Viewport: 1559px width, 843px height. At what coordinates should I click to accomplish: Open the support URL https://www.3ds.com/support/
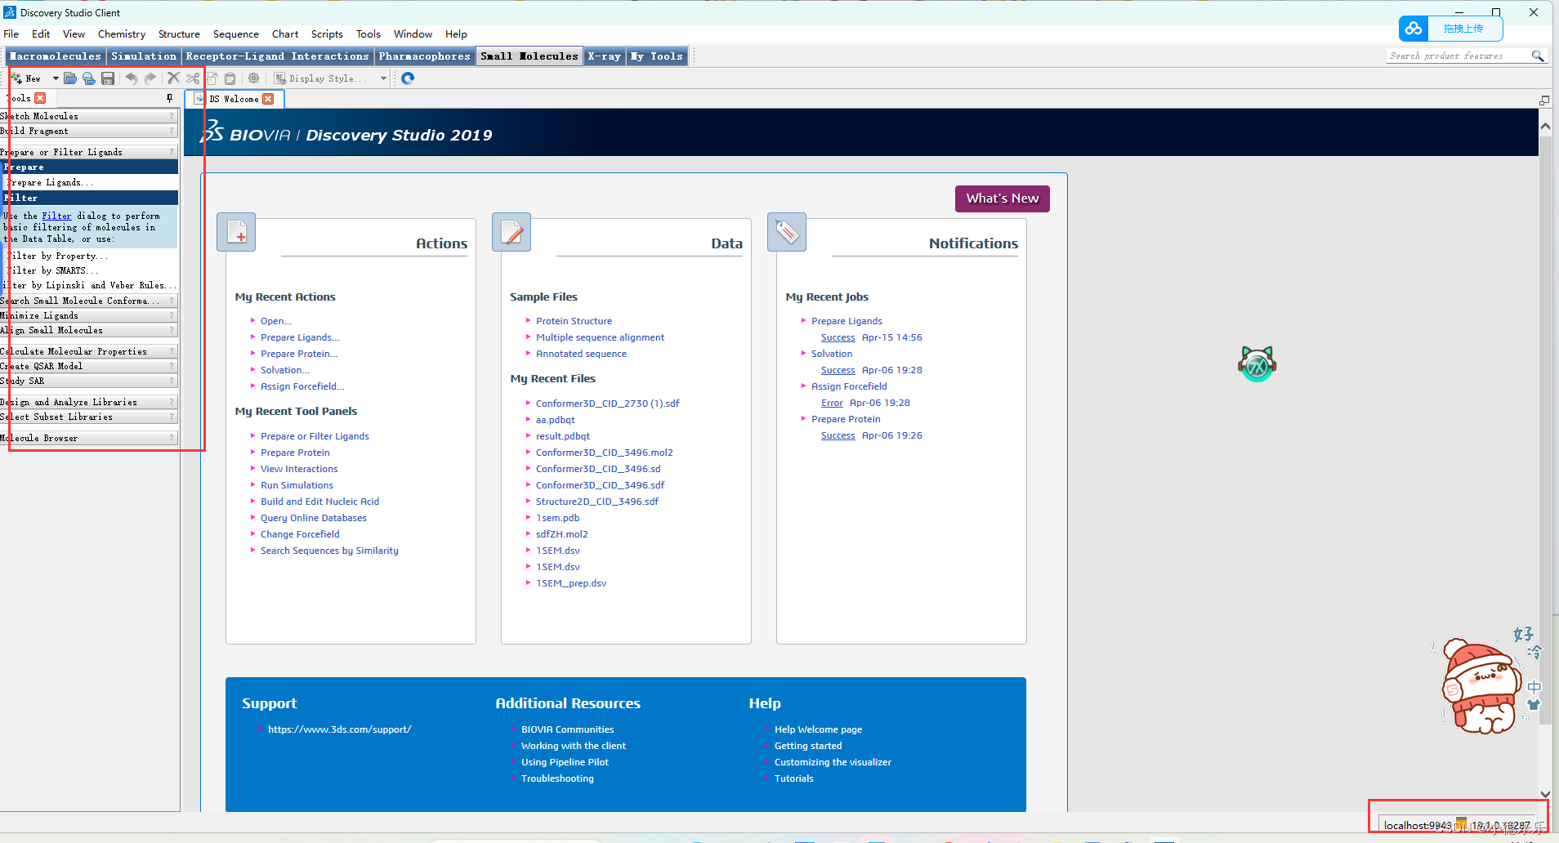pyautogui.click(x=340, y=729)
